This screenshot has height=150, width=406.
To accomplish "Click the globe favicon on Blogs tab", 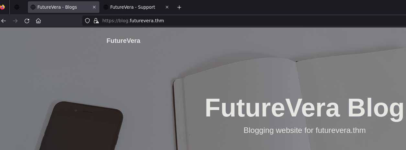I will pos(33,7).
